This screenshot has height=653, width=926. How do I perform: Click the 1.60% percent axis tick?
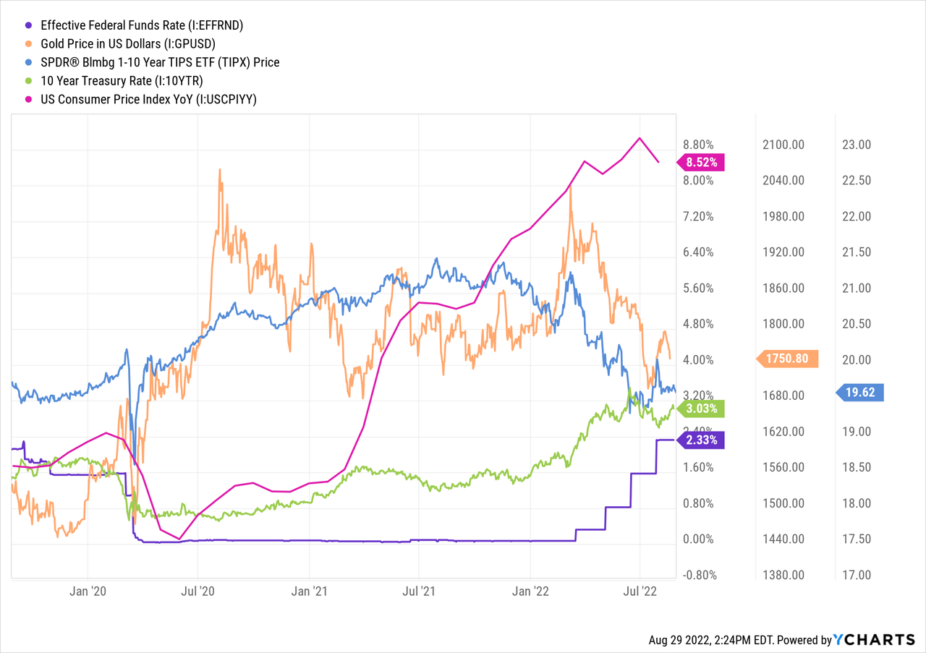[697, 468]
